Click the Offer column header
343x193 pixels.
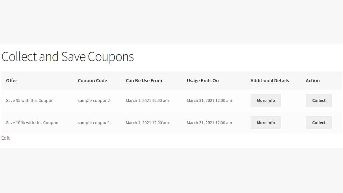11,80
